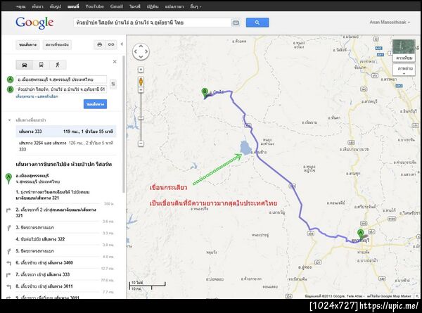
Task: Select the car driving mode
Action: coord(25,65)
